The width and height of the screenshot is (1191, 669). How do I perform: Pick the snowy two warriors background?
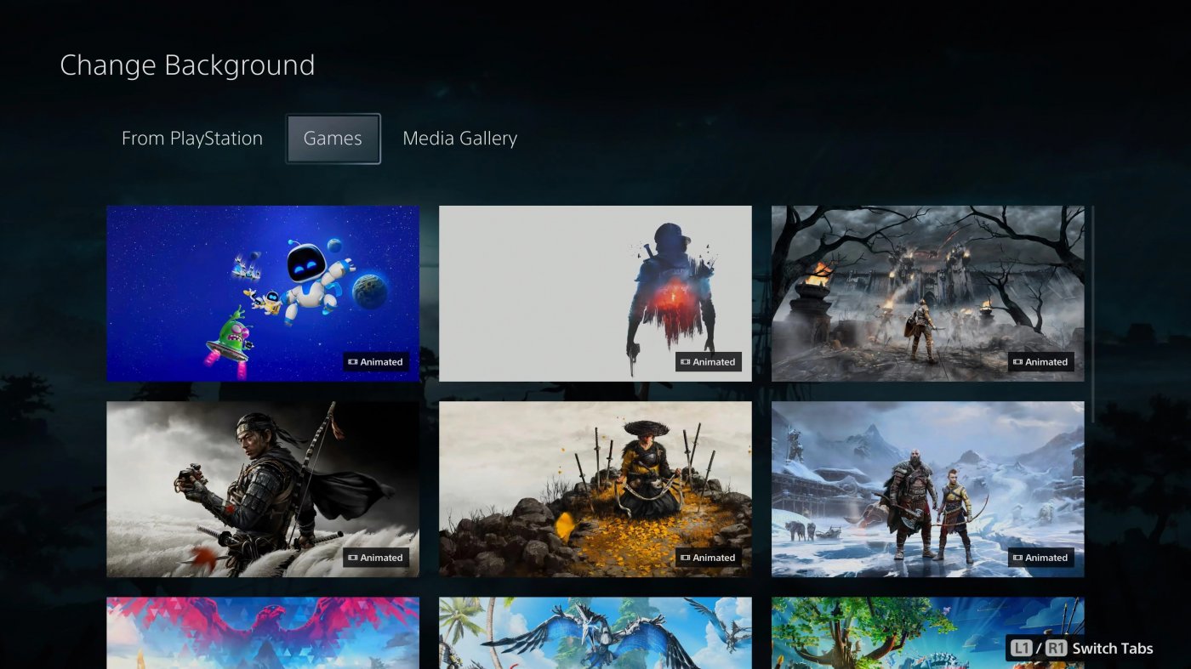coord(928,490)
